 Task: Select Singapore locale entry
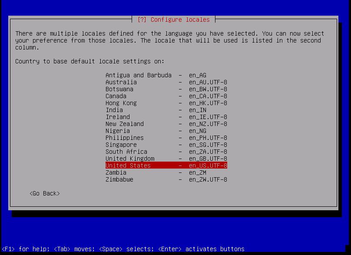coord(166,145)
